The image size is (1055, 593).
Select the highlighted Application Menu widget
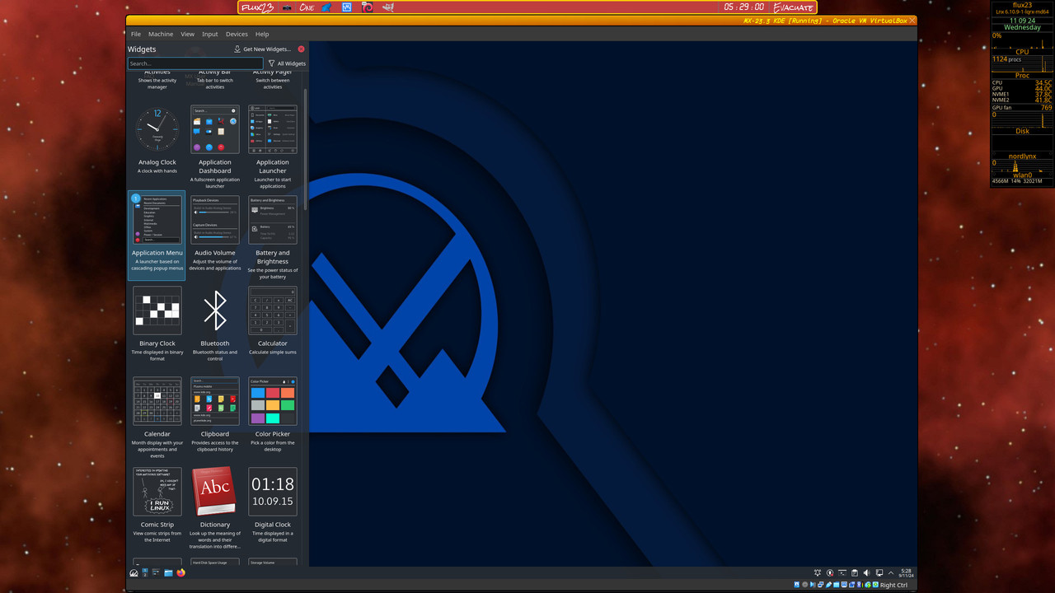[x=157, y=236]
